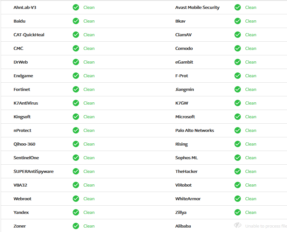Click the Clean result for DrWeb
Image resolution: width=287 pixels, height=232 pixels.
point(89,62)
